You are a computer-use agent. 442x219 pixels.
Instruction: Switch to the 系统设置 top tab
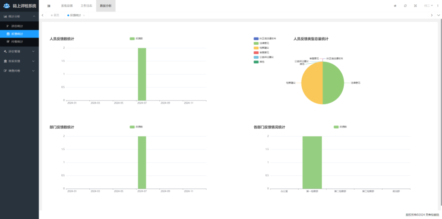tap(67, 6)
